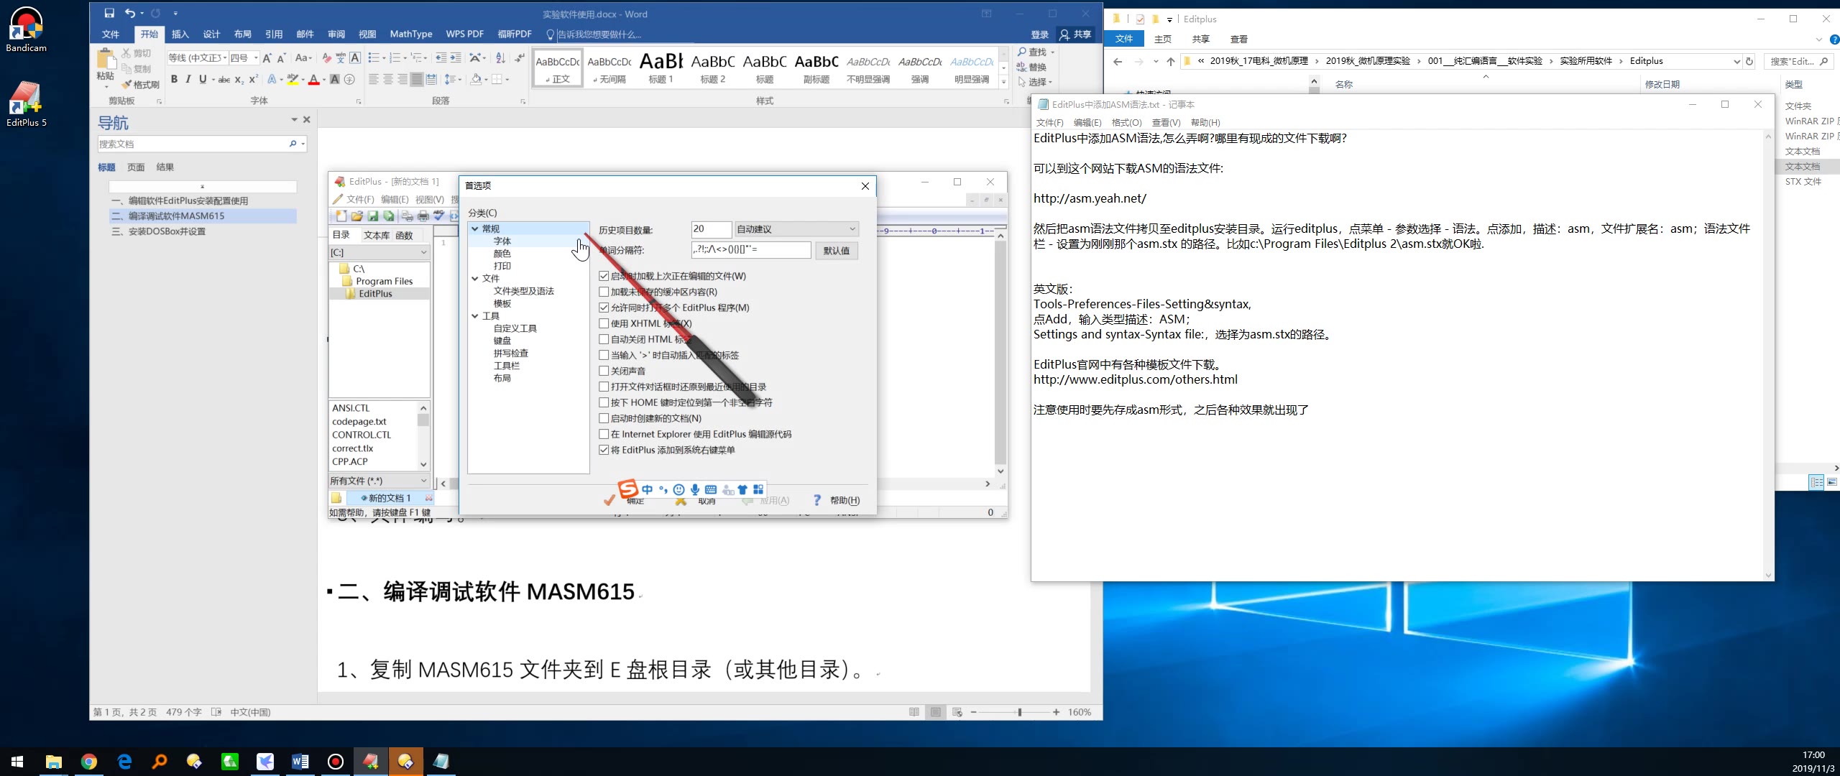This screenshot has height=776, width=1840.
Task: Enable '按下 HOME 键时定位到第一个非空白字符' checkbox
Action: (604, 402)
